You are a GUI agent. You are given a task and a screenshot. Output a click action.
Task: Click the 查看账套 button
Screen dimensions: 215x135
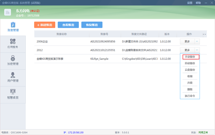click(x=68, y=25)
